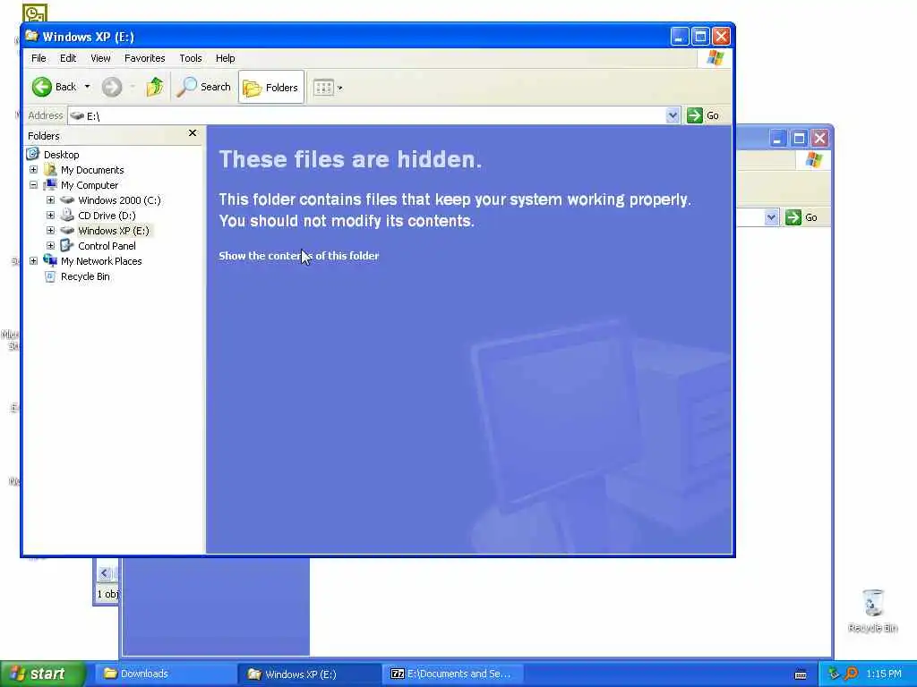Expand My Network Places node
This screenshot has height=687, width=917.
coord(33,260)
